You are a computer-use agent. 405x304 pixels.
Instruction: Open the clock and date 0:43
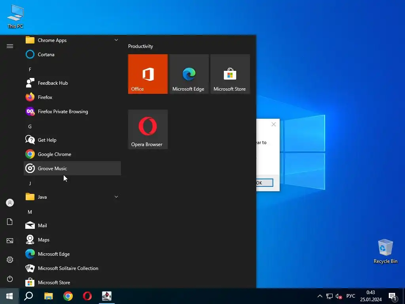[x=371, y=296]
